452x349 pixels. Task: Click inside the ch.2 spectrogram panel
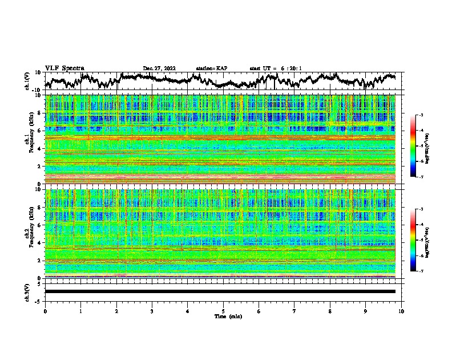220,234
